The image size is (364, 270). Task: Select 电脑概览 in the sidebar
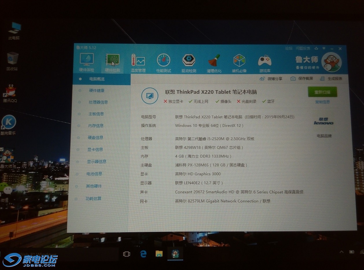click(x=102, y=79)
